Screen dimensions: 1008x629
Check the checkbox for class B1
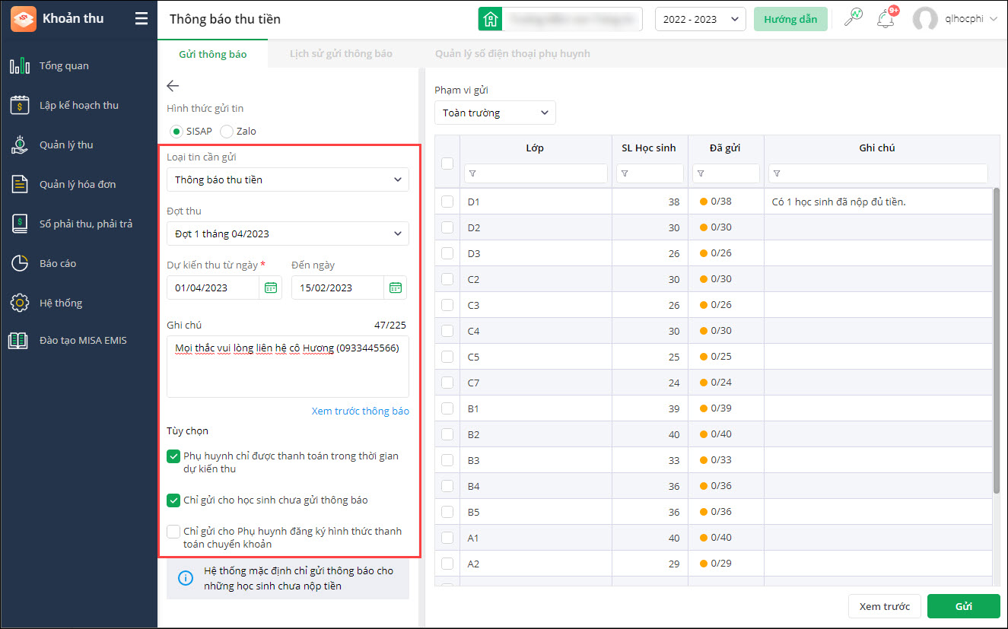pos(447,408)
